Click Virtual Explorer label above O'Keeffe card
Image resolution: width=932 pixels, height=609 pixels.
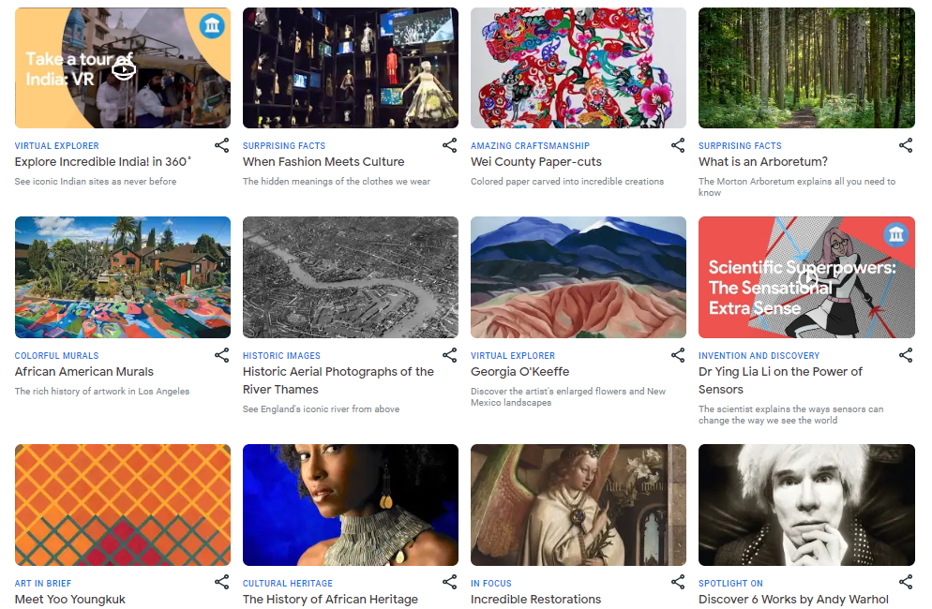click(x=513, y=355)
